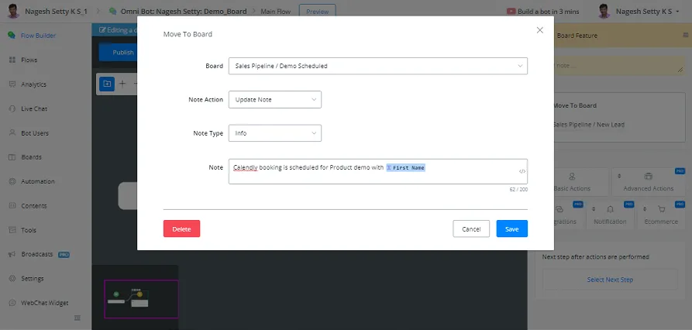692x330 pixels.
Task: Click the red Delete button
Action: pos(181,229)
